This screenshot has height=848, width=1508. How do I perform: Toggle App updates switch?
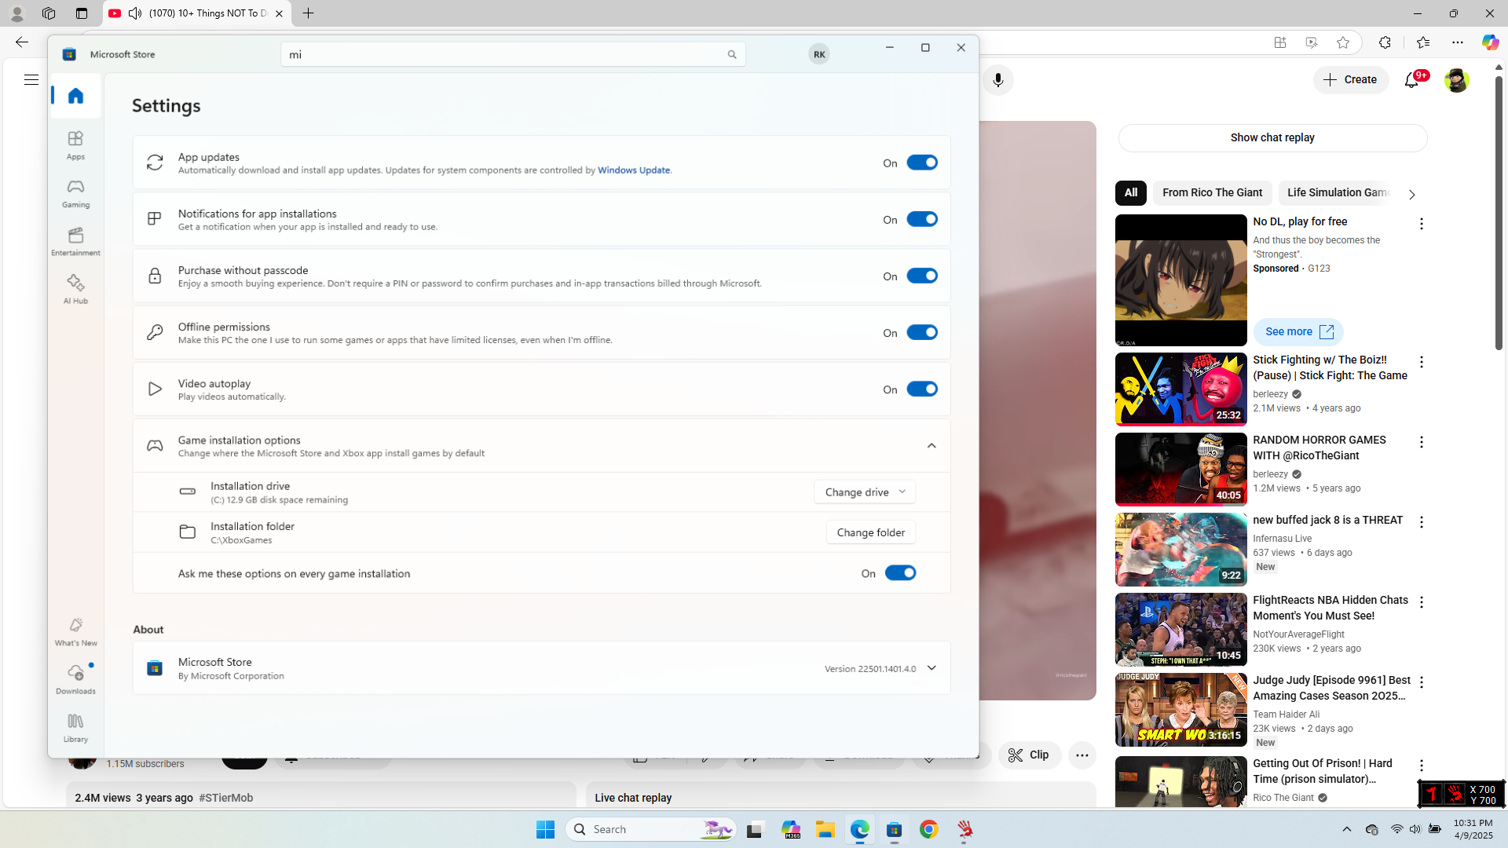pos(922,163)
